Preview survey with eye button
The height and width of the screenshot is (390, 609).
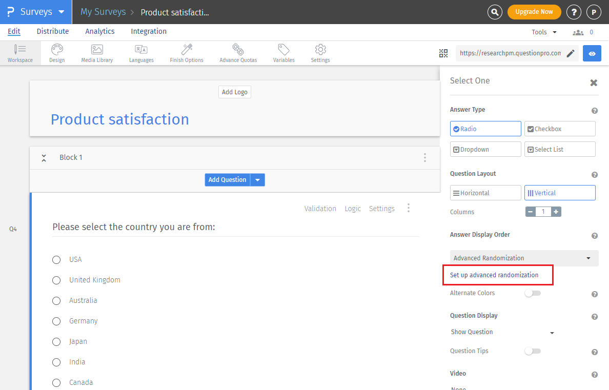click(592, 53)
